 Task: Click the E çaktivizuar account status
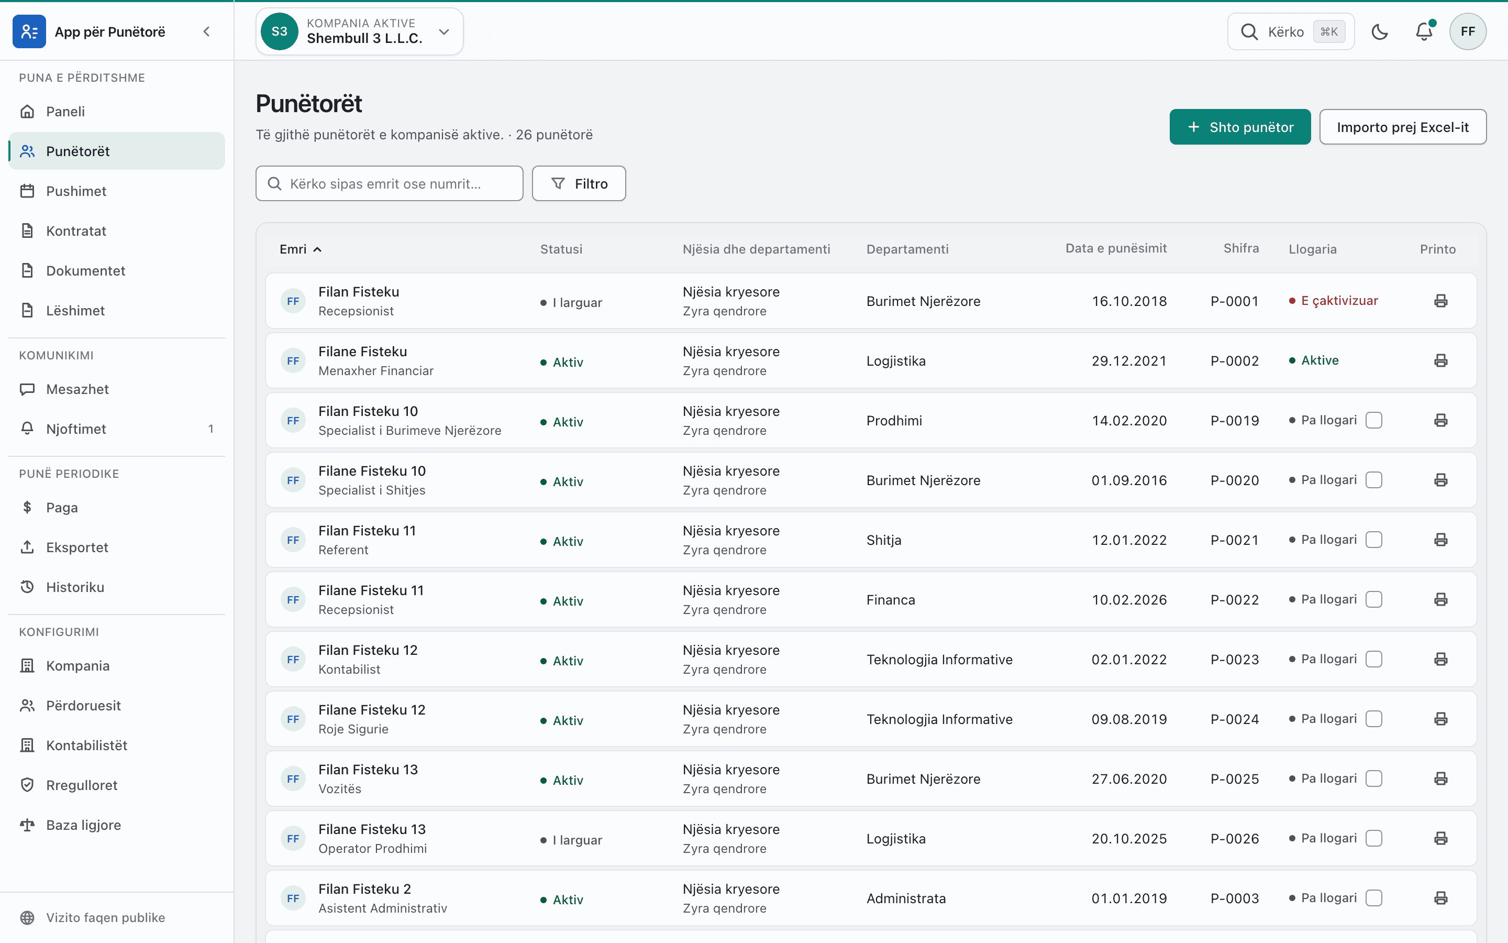(1334, 301)
